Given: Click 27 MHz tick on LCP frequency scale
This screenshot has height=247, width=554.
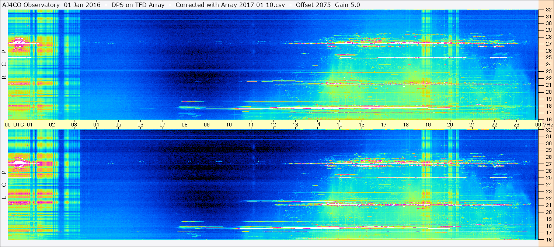Looking at the screenshot, I should click(548, 164).
